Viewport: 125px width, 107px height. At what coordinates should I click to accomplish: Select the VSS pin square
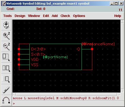19,64
